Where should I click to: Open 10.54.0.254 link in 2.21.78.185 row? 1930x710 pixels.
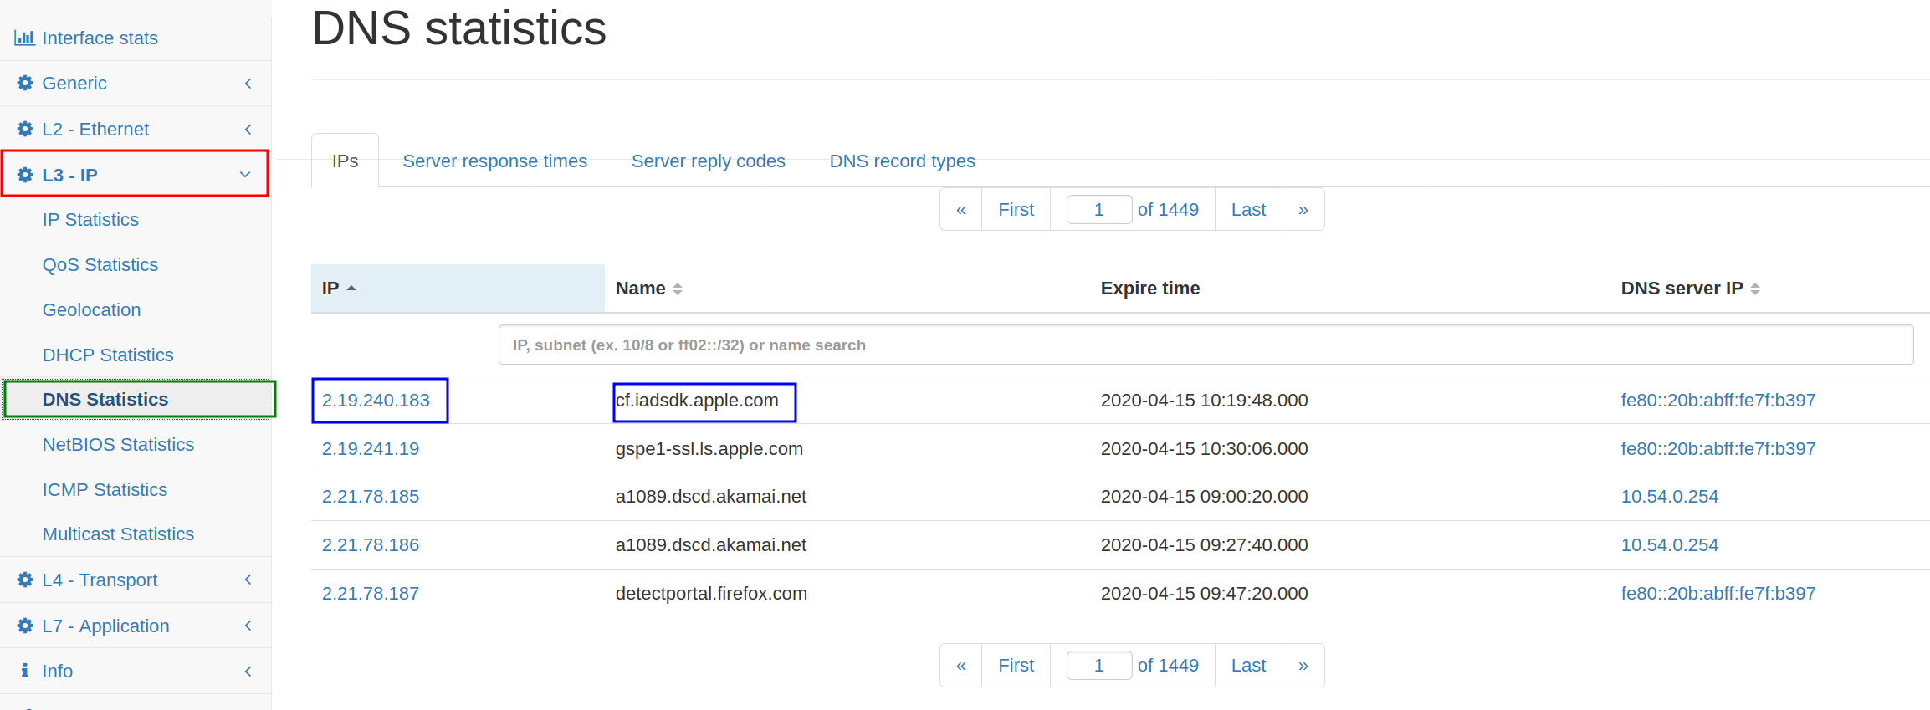[1670, 496]
